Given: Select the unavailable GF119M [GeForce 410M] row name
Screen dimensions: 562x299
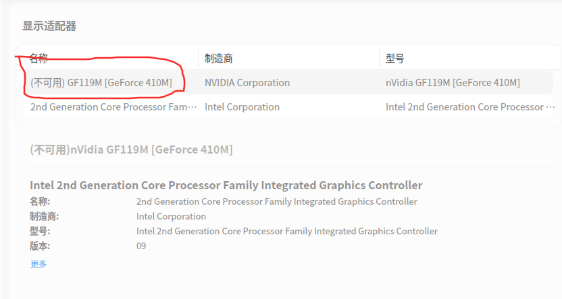Looking at the screenshot, I should (x=101, y=83).
